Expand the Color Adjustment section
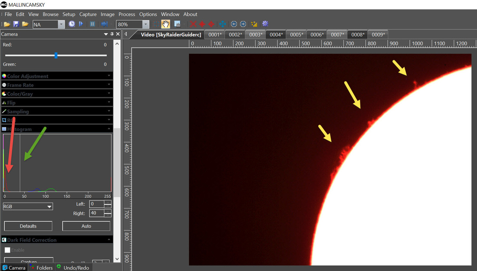The height and width of the screenshot is (271, 477). point(57,76)
